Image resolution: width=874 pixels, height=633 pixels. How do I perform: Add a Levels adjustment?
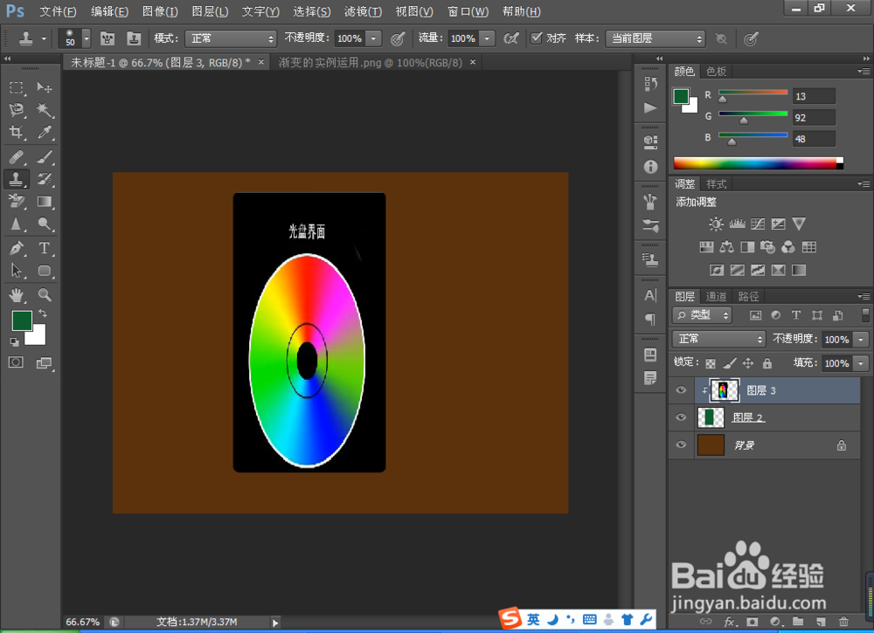(737, 224)
